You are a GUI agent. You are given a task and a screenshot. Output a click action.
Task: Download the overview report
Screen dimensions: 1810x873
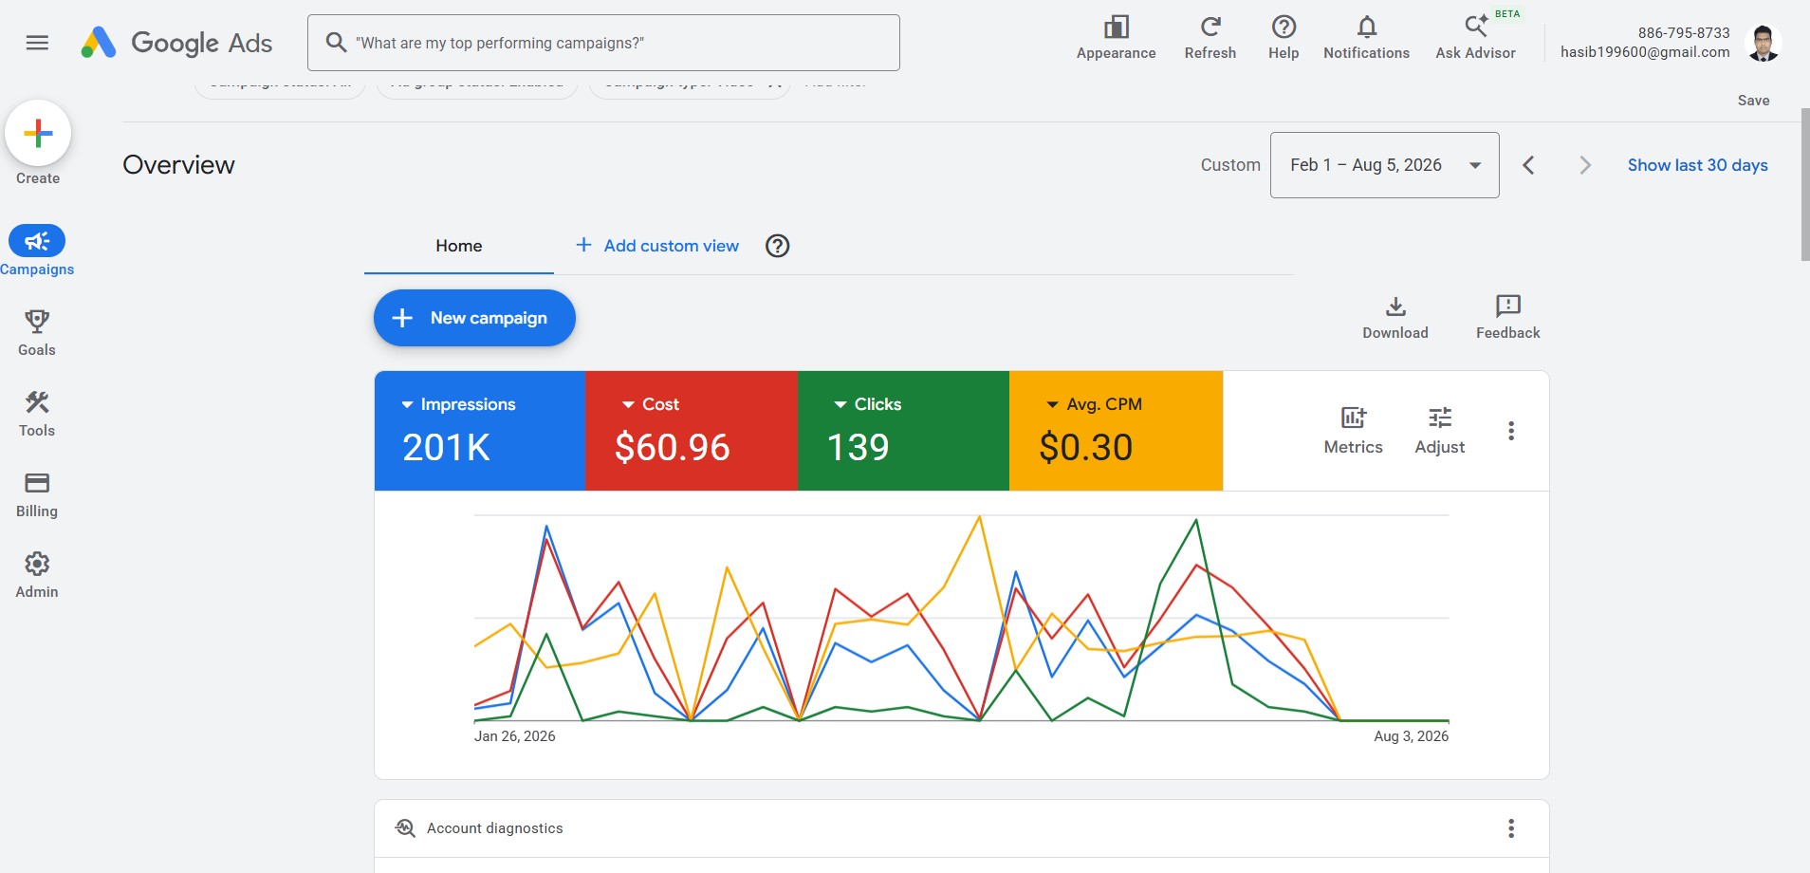click(1395, 318)
